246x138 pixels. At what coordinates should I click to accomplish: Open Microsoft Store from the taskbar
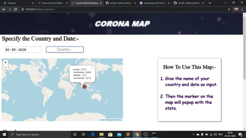point(110,134)
